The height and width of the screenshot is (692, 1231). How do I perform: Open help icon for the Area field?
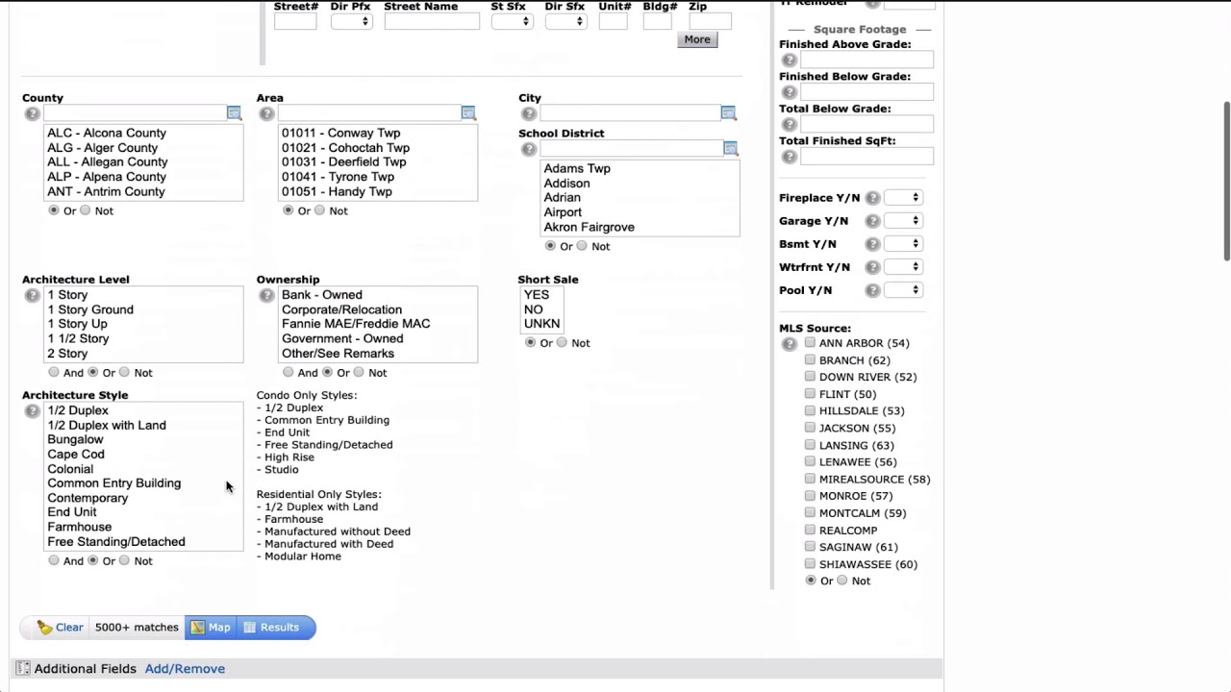[267, 114]
